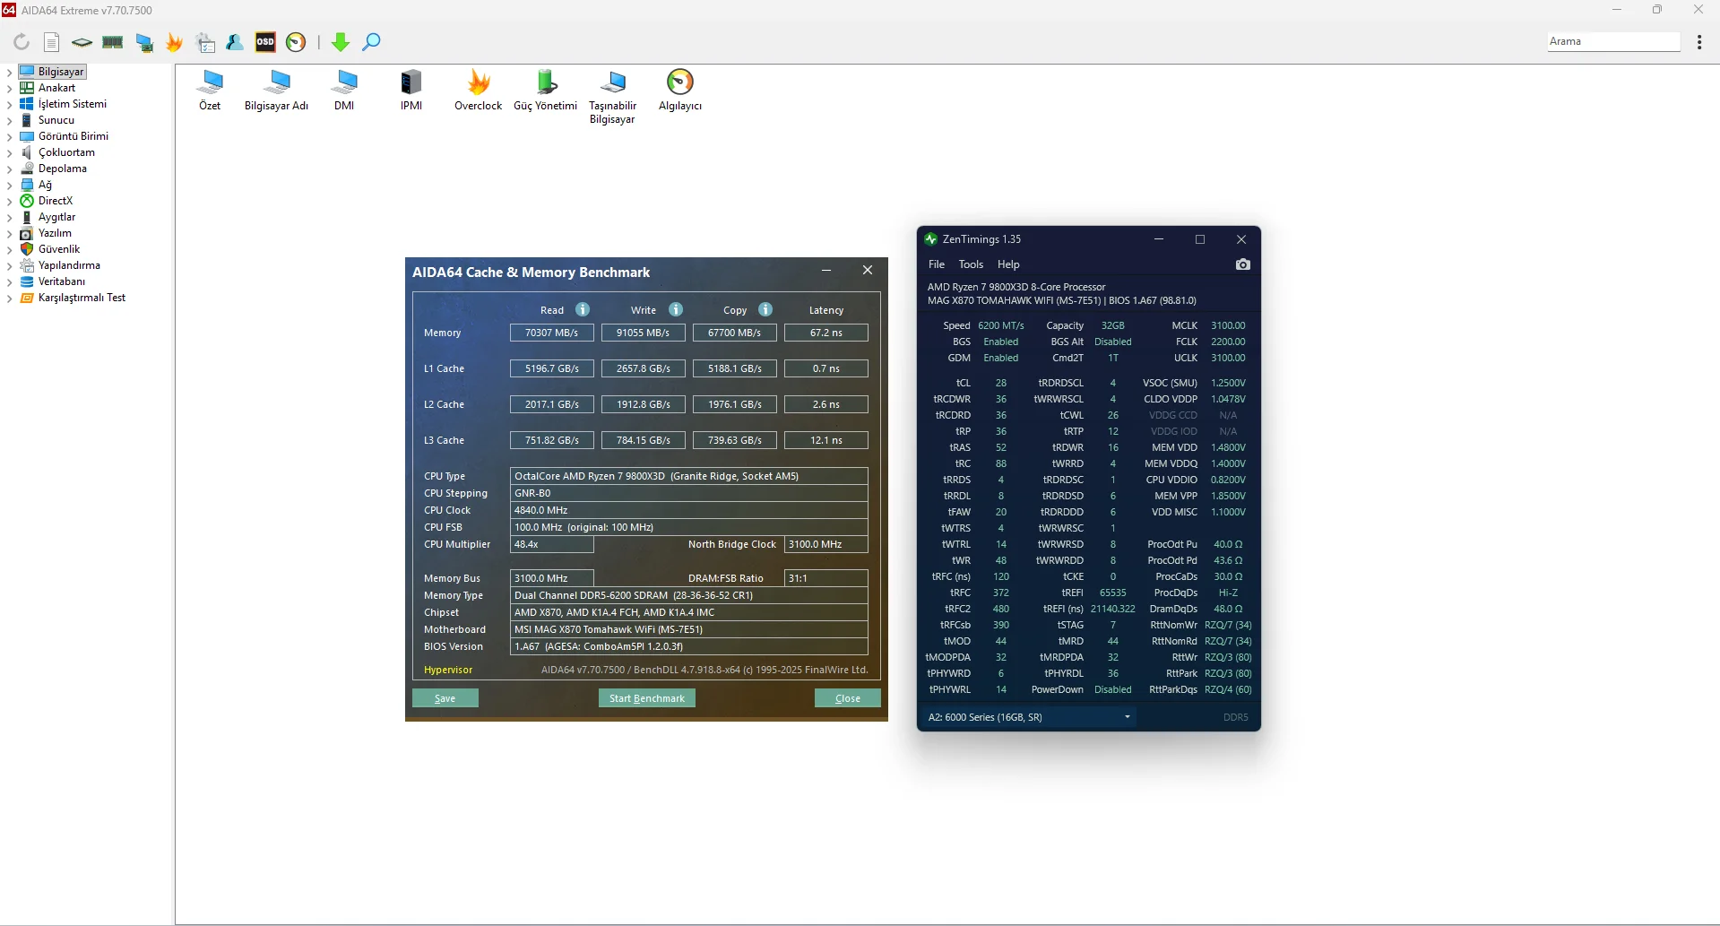
Task: Click the magnifier search icon in toolbar
Action: (x=371, y=42)
